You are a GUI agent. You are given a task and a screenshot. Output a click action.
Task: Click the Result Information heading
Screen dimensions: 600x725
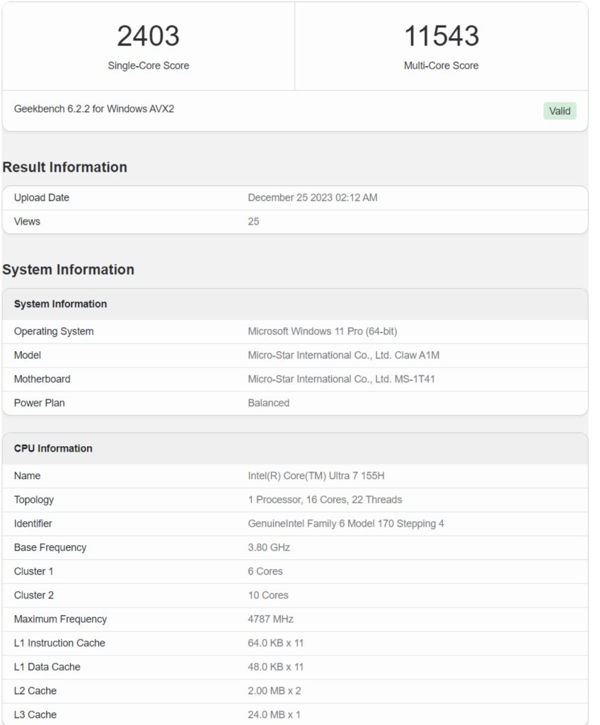click(x=64, y=167)
